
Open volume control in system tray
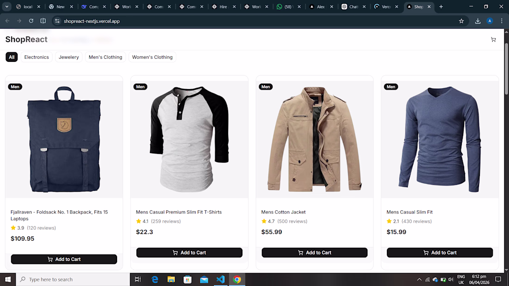point(451,280)
